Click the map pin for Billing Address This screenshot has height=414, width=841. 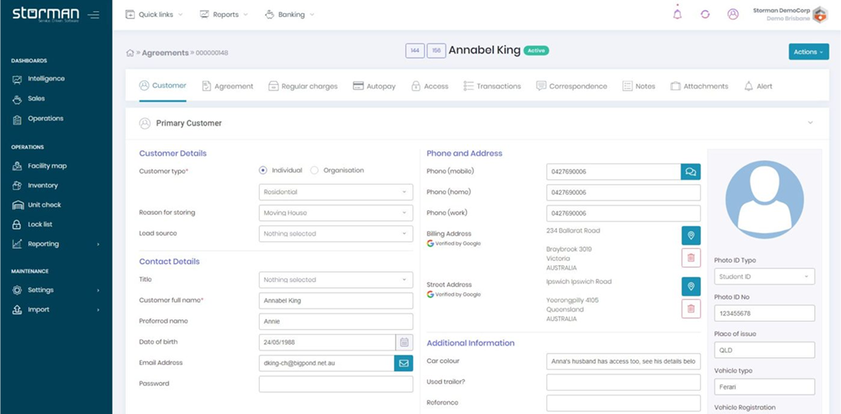pyautogui.click(x=690, y=235)
